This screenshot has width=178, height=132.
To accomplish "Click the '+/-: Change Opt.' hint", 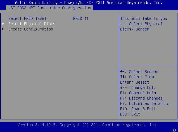I will point(138,88).
